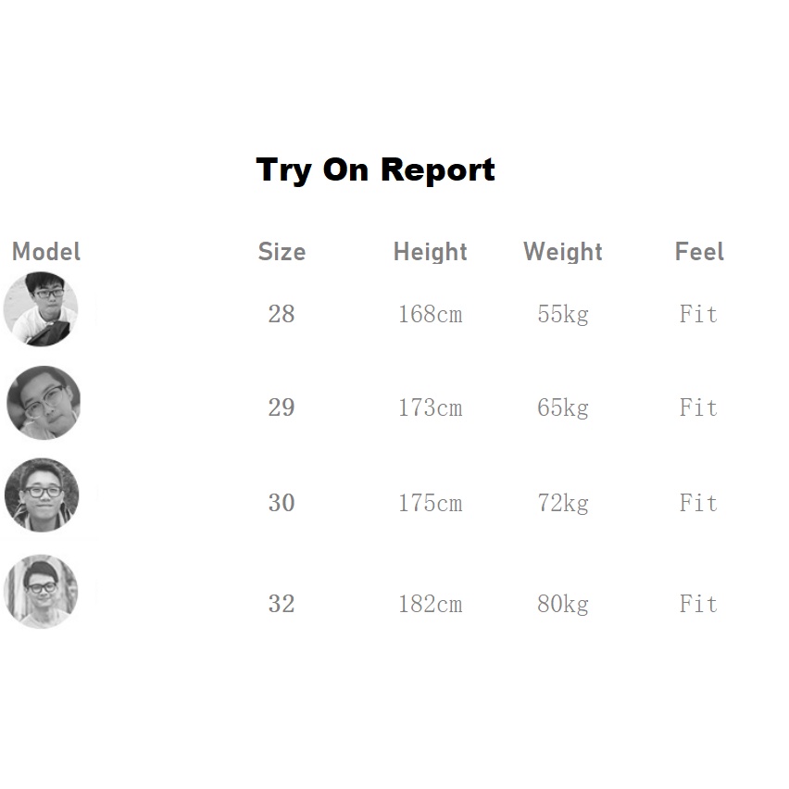Screen dimensions: 789x789
Task: Select the Height column header
Action: click(x=430, y=252)
